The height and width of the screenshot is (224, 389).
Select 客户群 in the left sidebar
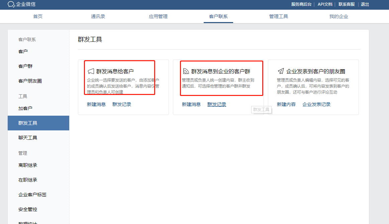(x=25, y=66)
